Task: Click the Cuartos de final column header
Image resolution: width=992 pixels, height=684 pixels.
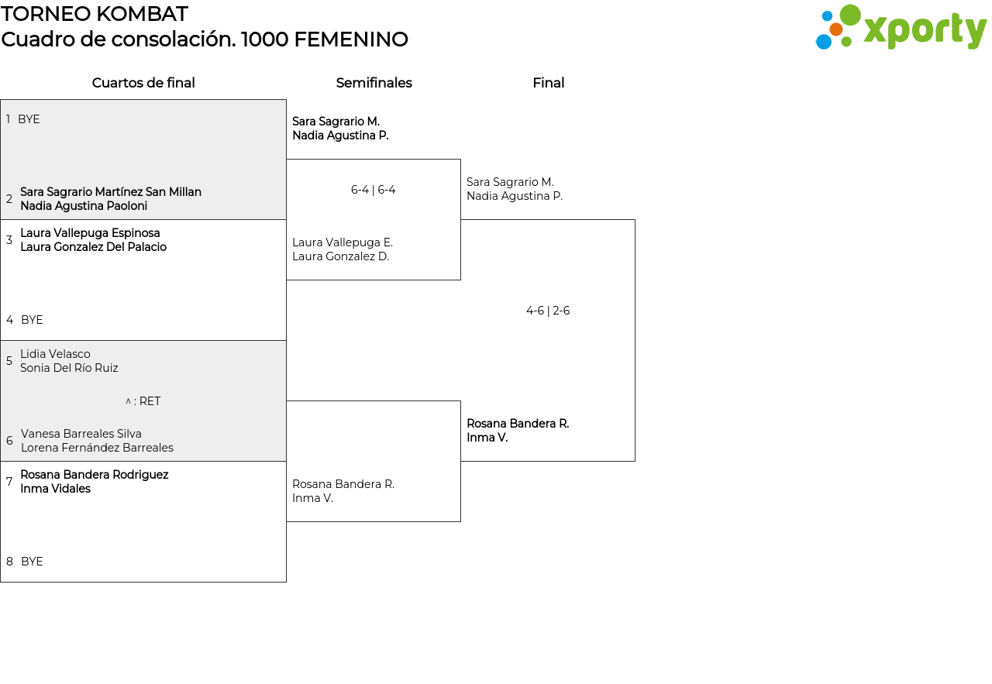Action: pyautogui.click(x=143, y=83)
